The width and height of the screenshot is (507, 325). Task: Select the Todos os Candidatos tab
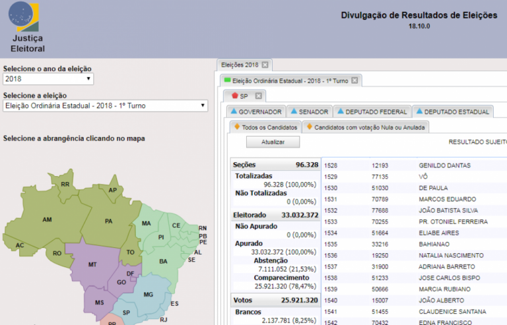coord(265,127)
